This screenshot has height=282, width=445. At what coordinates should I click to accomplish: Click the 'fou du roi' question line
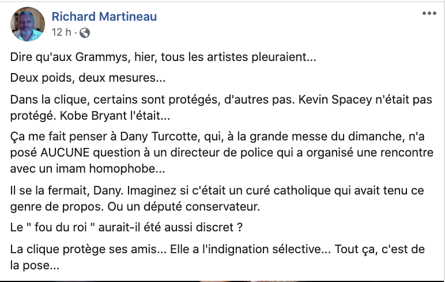pyautogui.click(x=126, y=227)
